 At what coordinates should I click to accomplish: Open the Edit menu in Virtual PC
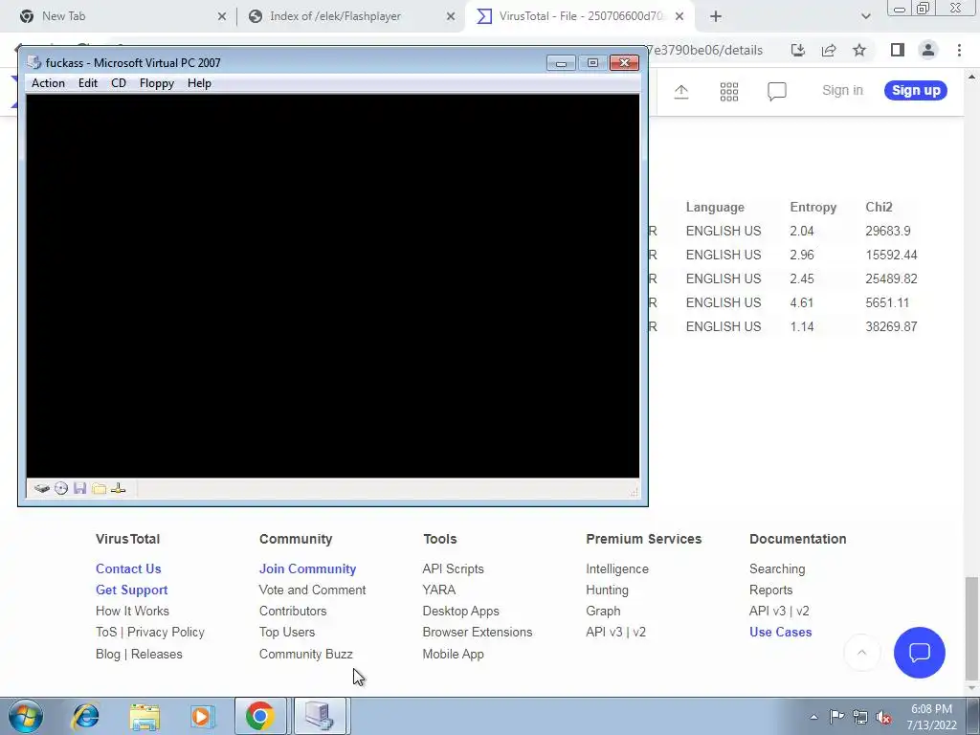click(x=87, y=83)
